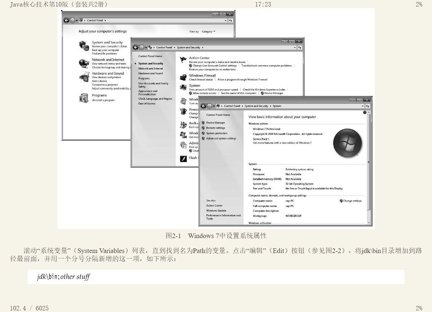Expand the recent pages arrow in the System and Security window
432x312 pixels.
click(146, 47)
